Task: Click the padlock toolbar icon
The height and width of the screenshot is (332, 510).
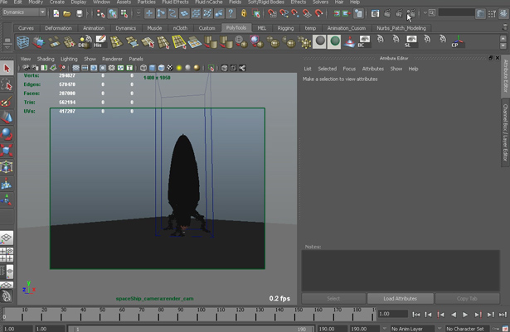Action: point(244,13)
